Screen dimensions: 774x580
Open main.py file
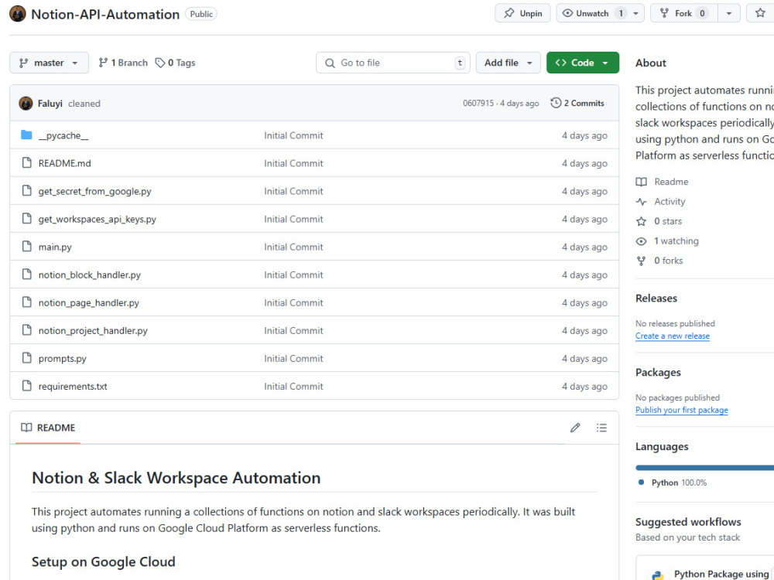(x=55, y=247)
